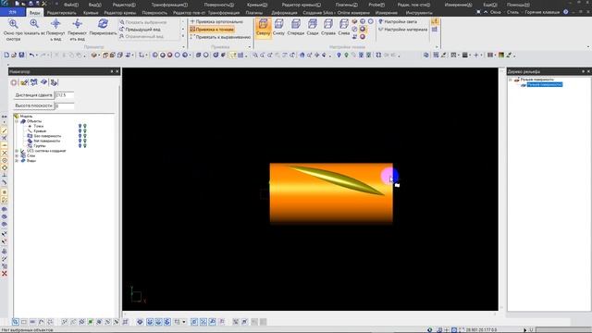
Task: Click the shift distance input field
Action: point(64,95)
